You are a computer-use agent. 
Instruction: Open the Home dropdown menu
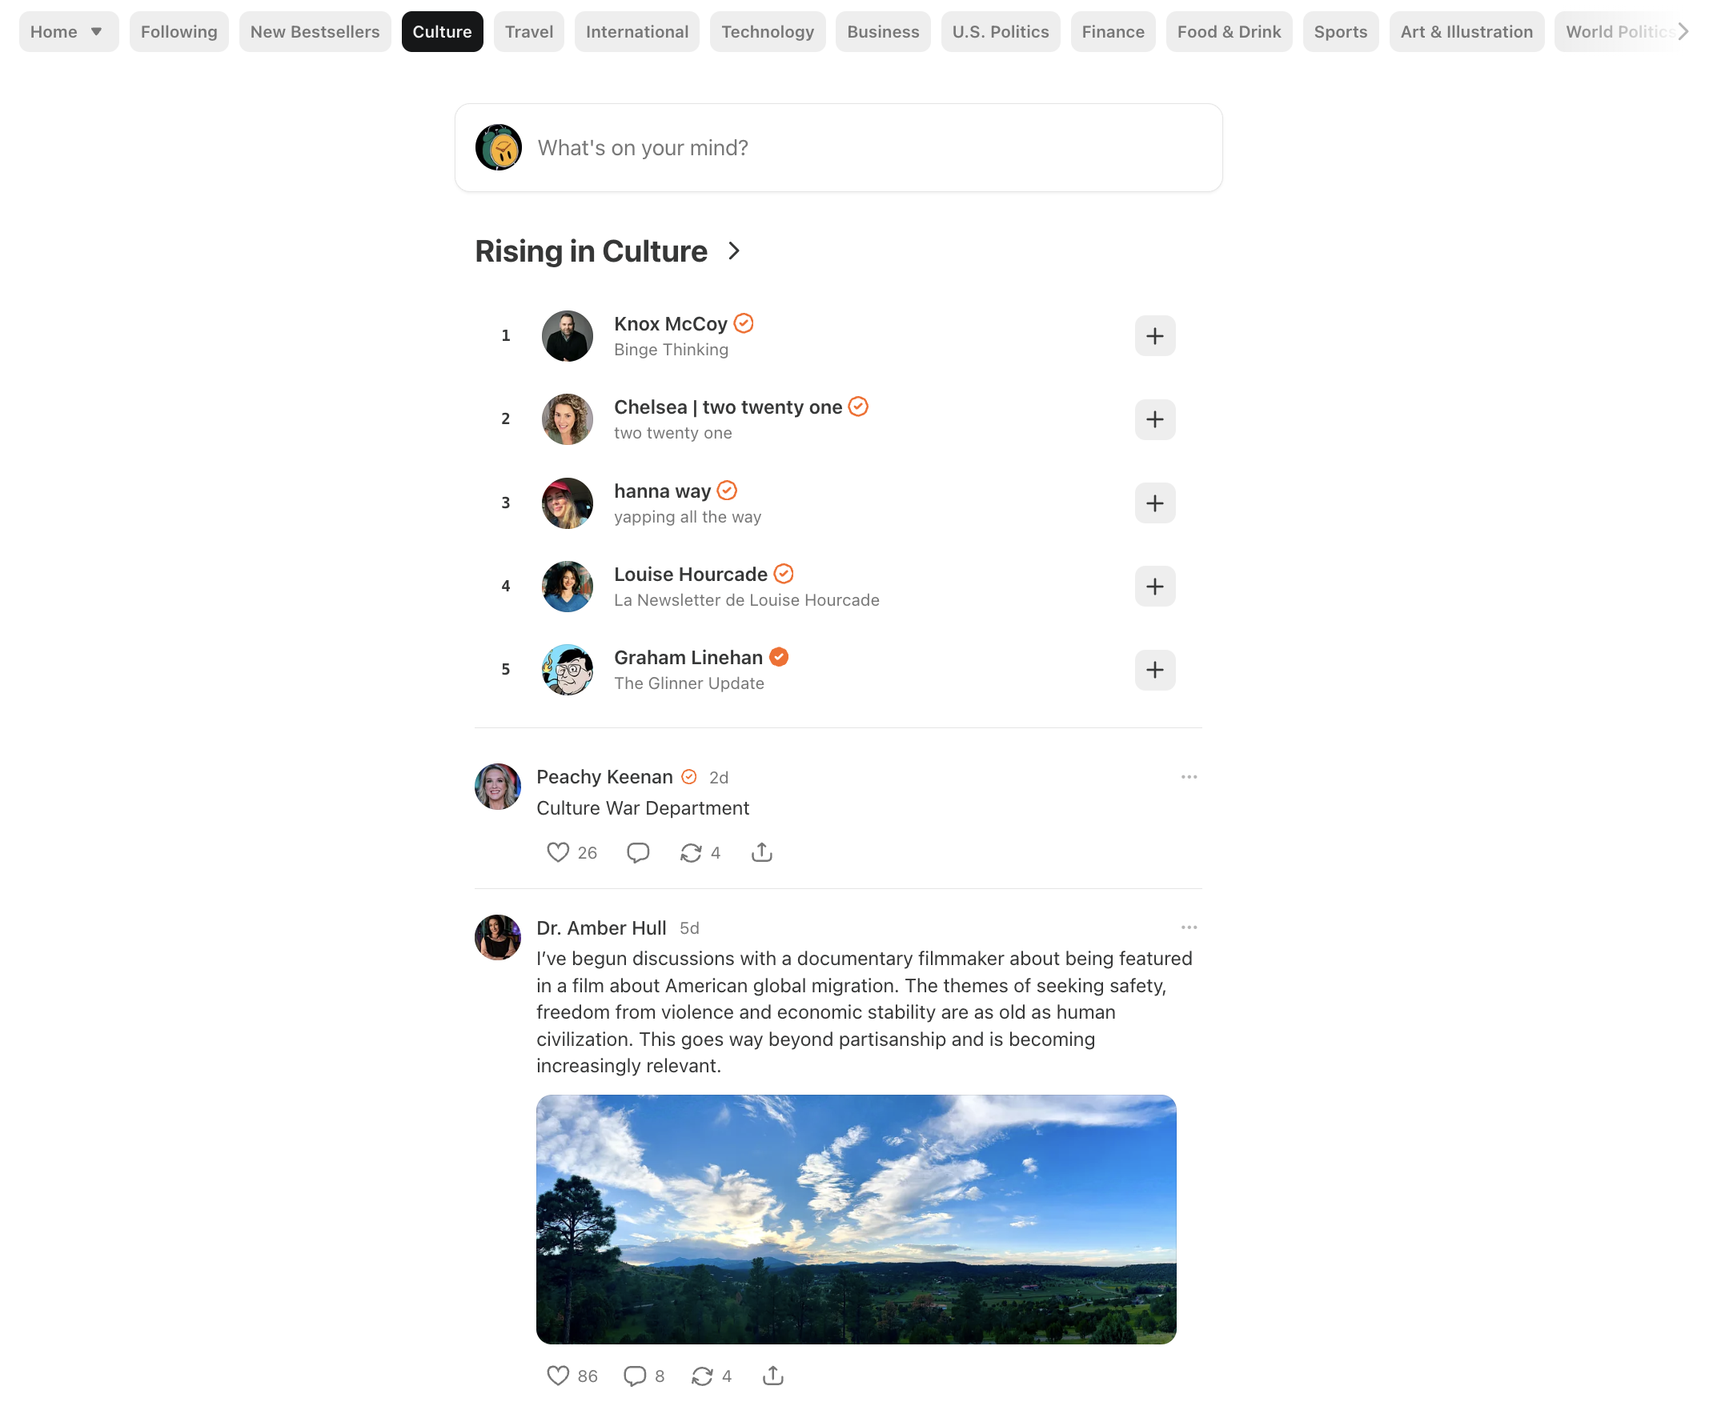tap(68, 32)
